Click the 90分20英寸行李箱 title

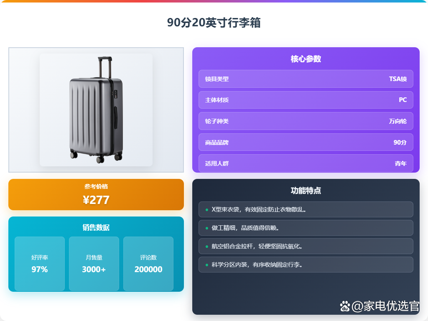pos(214,23)
